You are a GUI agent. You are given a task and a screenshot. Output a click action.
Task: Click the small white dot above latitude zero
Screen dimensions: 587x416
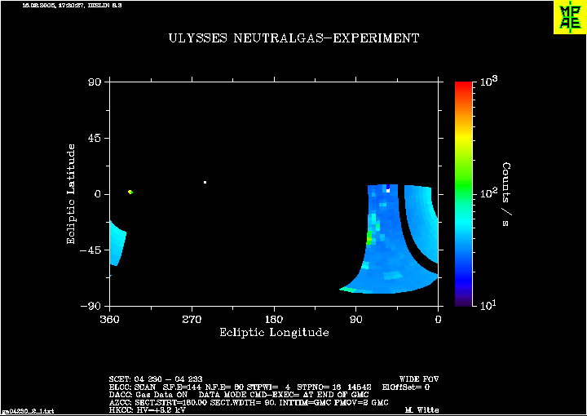click(205, 182)
